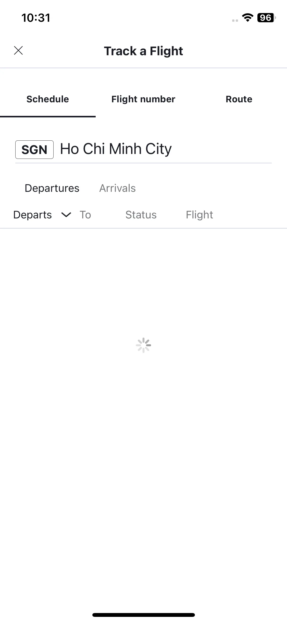
Task: Open the Flight number tab
Action: tap(143, 99)
